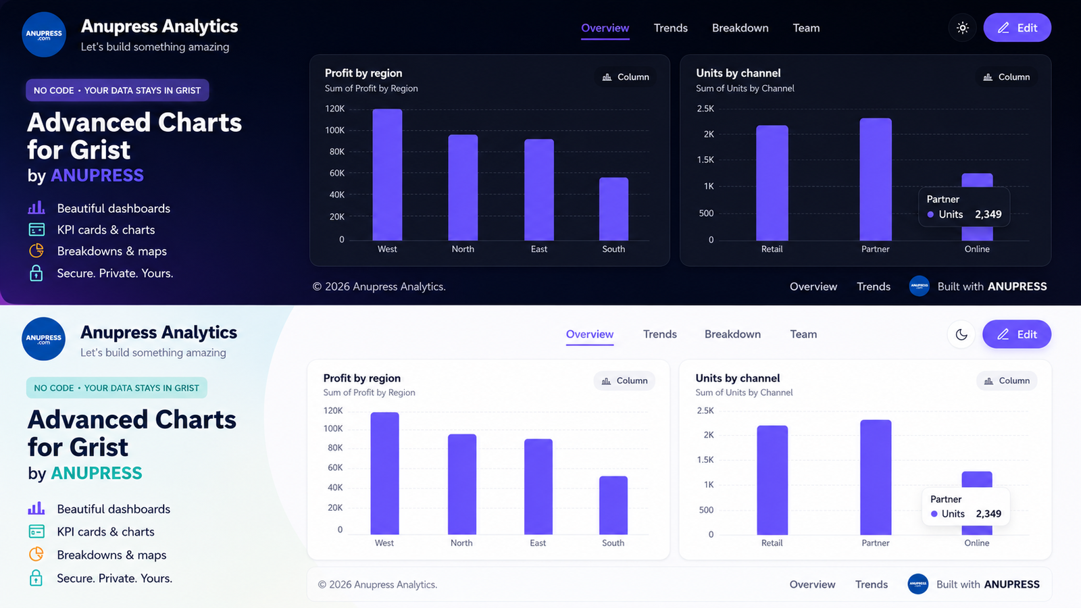Screen dimensions: 1081x608
Task: Click Partner bar in light Units chart
Action: pyautogui.click(x=876, y=478)
